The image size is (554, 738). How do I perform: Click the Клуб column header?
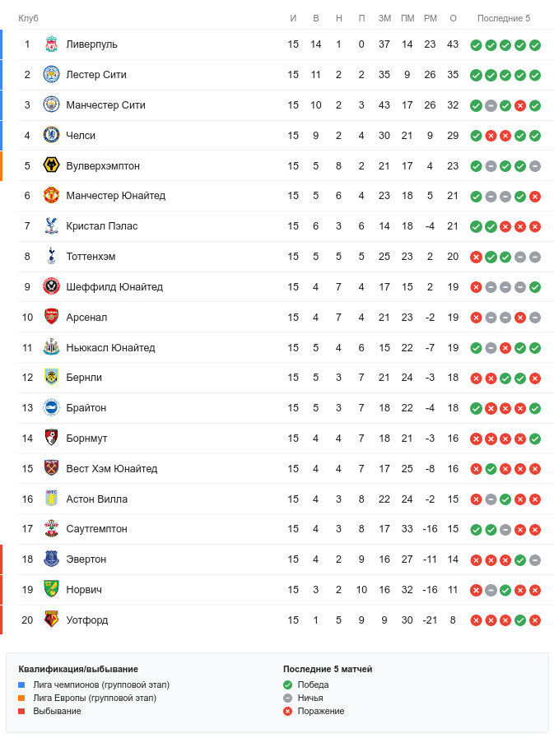tap(29, 18)
